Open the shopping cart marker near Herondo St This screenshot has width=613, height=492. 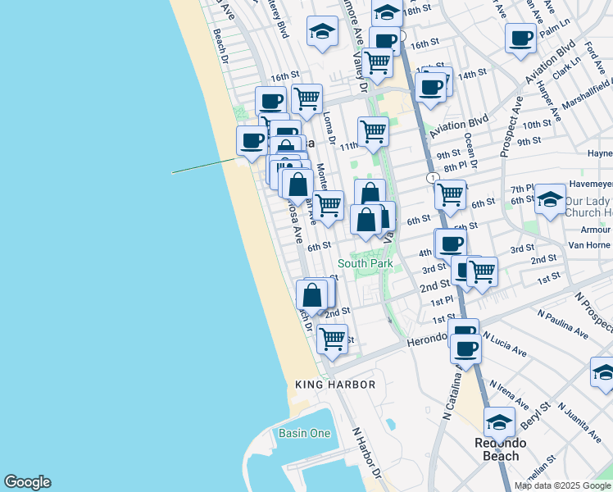[332, 338]
